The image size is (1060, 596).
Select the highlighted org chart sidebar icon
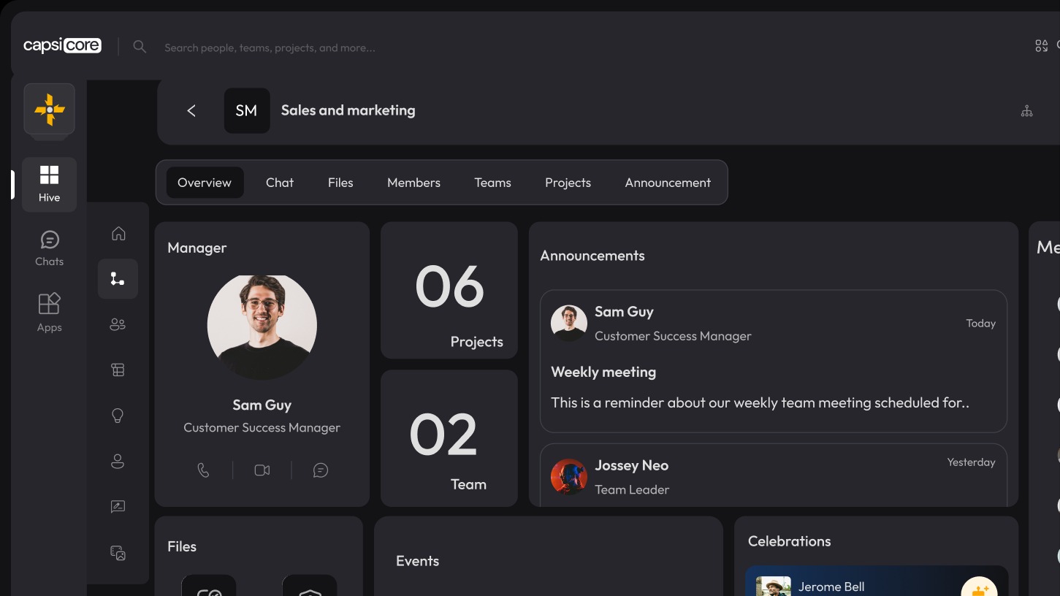[x=118, y=278]
